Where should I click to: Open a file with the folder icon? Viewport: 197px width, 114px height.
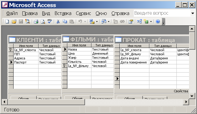(x=14, y=21)
